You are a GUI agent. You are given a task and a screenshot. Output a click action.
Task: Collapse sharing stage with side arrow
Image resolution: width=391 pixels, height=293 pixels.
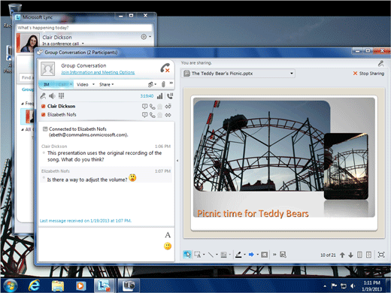(x=177, y=161)
